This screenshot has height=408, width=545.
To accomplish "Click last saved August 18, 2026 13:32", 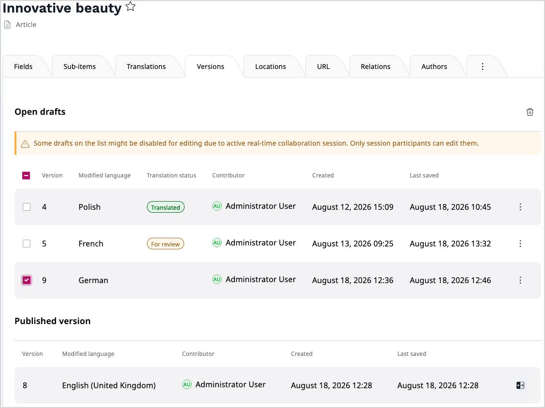I will point(450,244).
